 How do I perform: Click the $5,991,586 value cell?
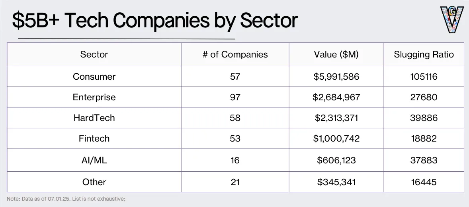click(x=336, y=76)
